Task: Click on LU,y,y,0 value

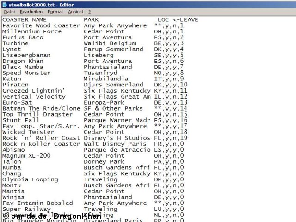Action: 169,209
